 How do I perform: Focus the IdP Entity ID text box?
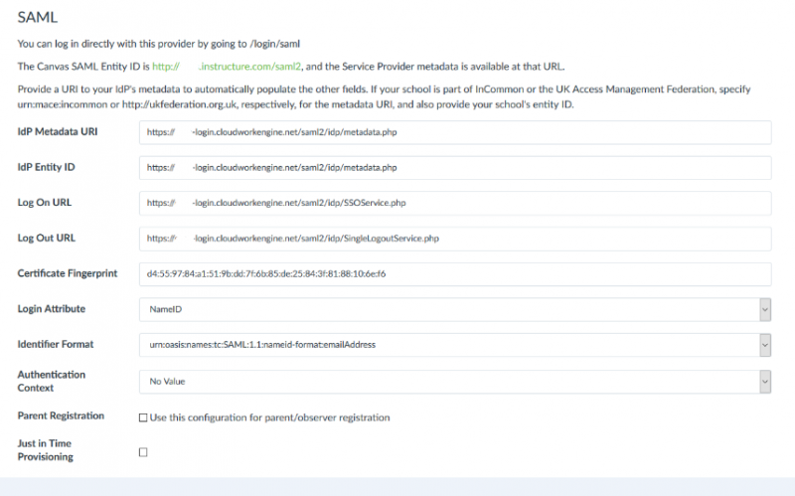(x=454, y=168)
